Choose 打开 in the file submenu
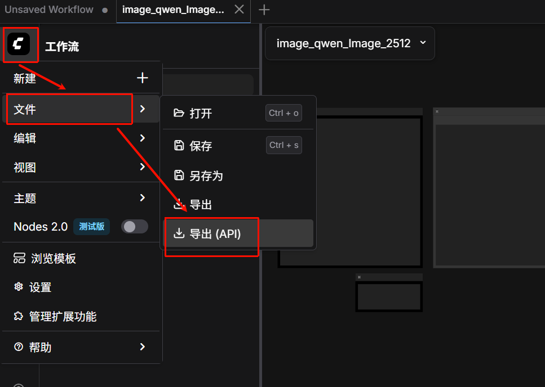545x387 pixels. pos(238,113)
